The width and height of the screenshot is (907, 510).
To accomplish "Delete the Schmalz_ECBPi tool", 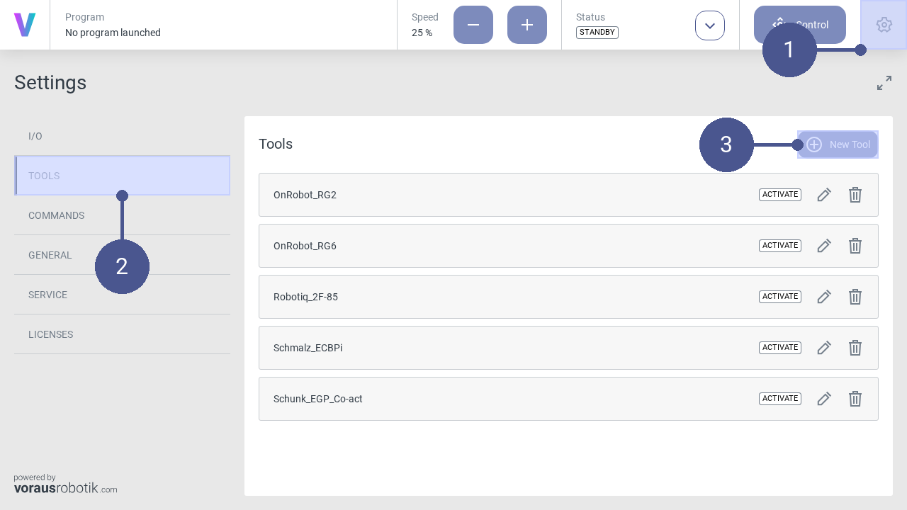I will pos(855,348).
